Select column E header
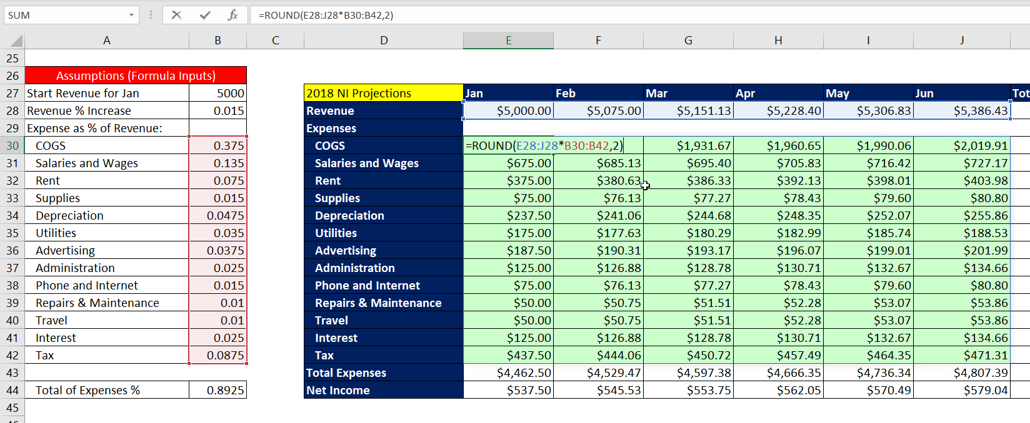Viewport: 1030px width, 423px height. (x=508, y=41)
